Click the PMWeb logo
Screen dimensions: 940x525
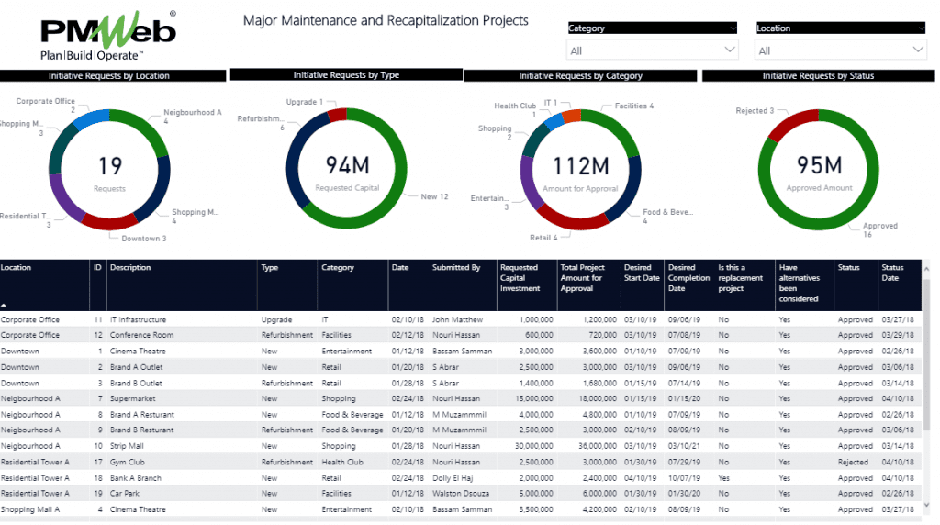108,36
